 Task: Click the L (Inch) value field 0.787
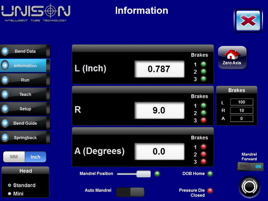tap(159, 69)
